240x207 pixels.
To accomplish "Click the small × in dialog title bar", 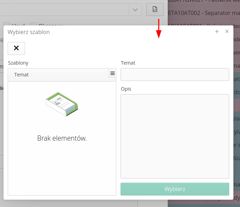I will [227, 32].
